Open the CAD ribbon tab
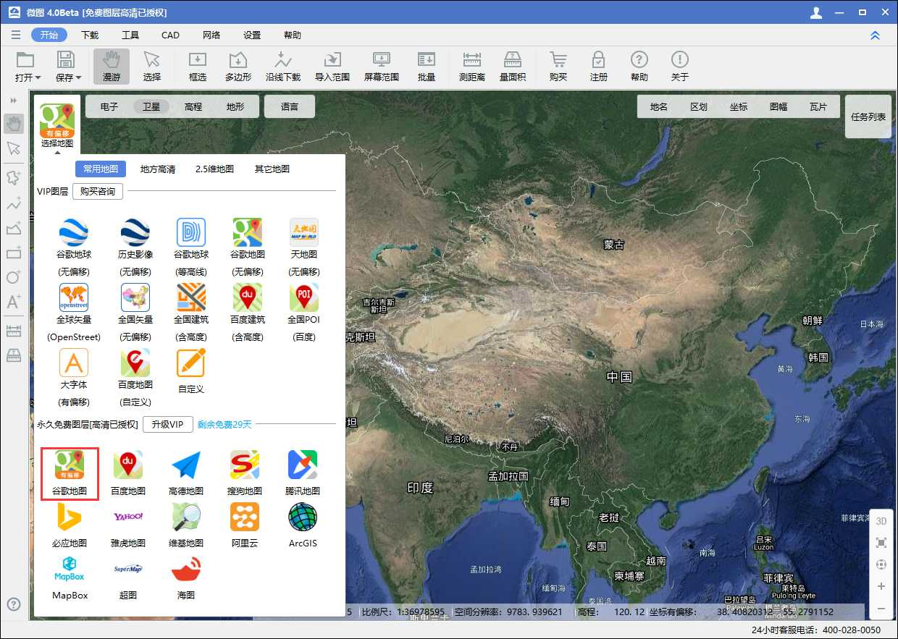898x639 pixels. tap(170, 35)
